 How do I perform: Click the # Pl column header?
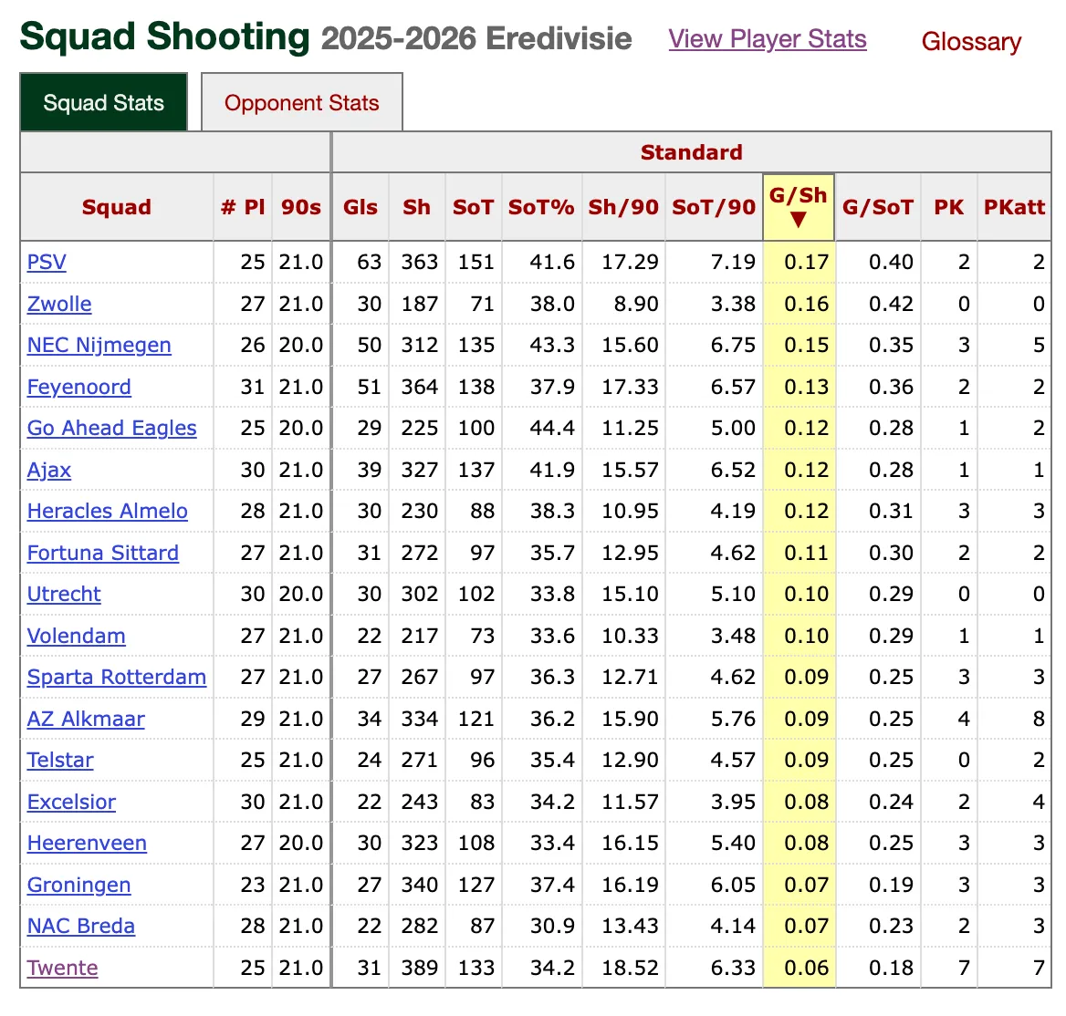pos(243,207)
